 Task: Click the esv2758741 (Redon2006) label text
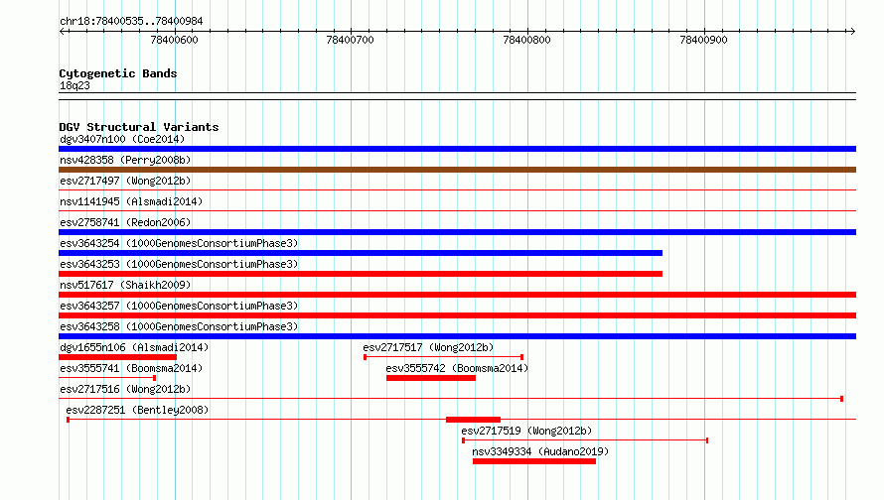pyautogui.click(x=125, y=222)
